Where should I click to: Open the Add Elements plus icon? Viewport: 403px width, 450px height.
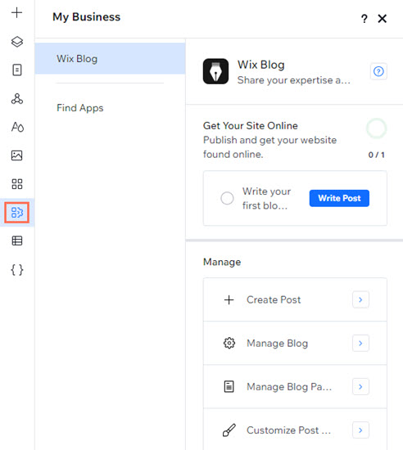tap(17, 12)
